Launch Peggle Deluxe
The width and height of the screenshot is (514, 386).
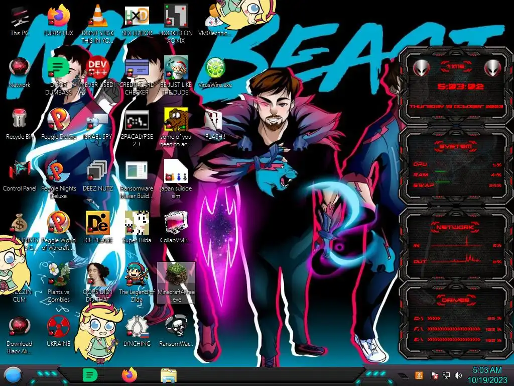point(58,125)
